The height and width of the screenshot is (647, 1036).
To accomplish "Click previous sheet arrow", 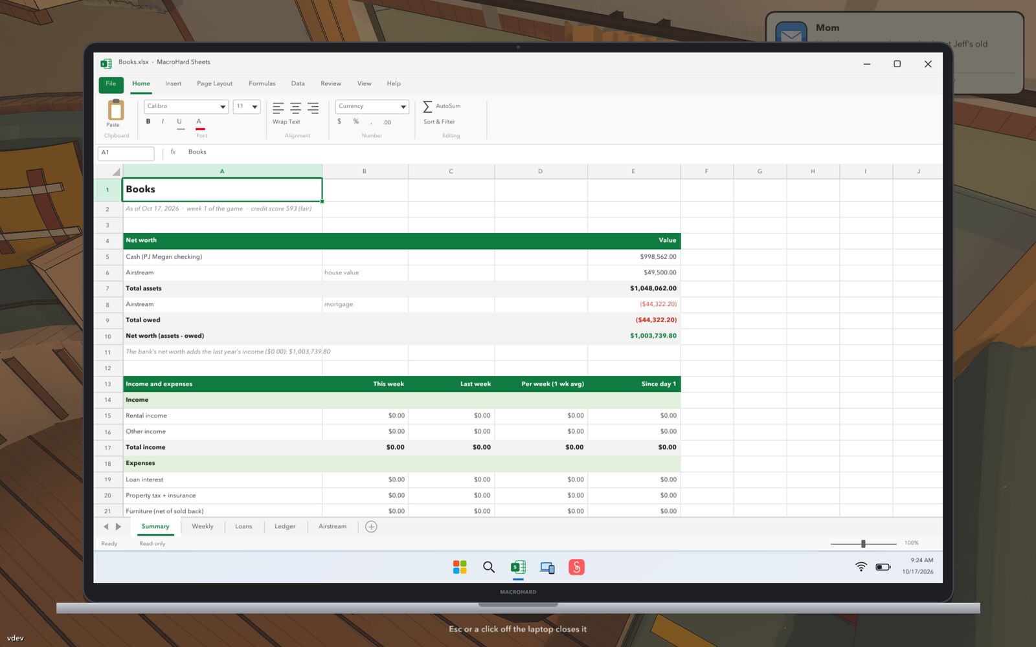I will [106, 527].
